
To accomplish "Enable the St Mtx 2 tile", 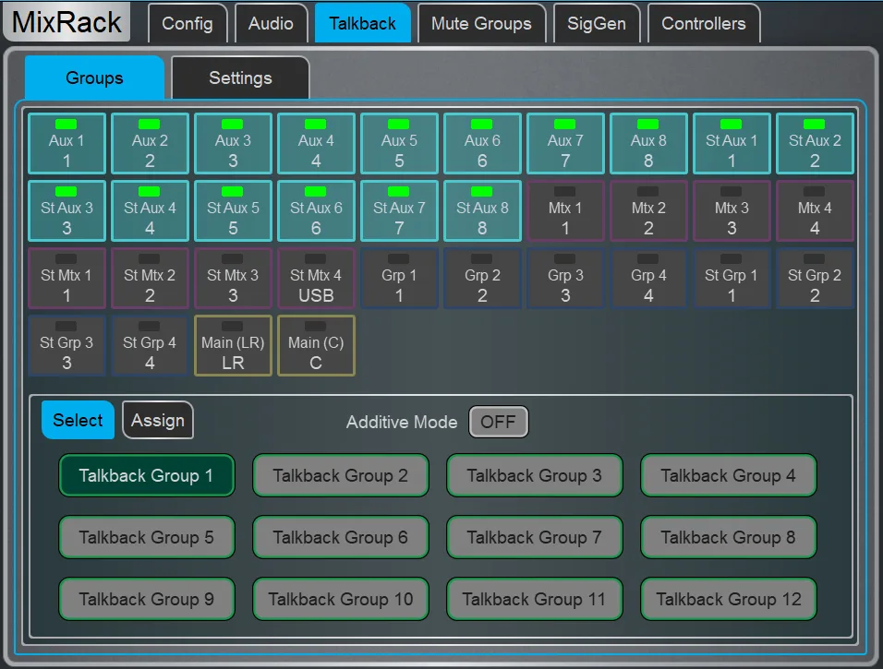I will click(x=150, y=279).
